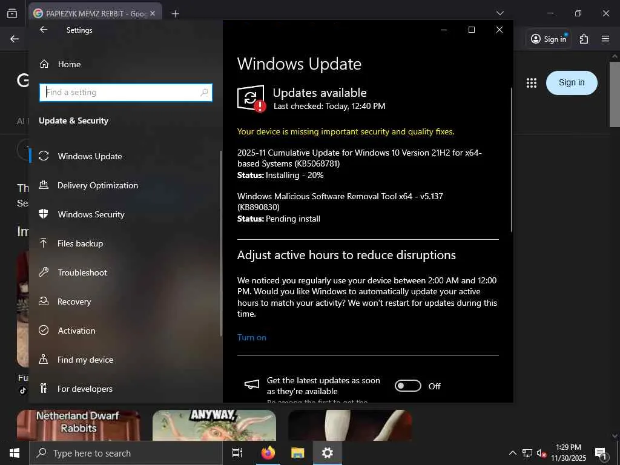Open Action Center notifications icon
The height and width of the screenshot is (465, 620).
tap(601, 453)
